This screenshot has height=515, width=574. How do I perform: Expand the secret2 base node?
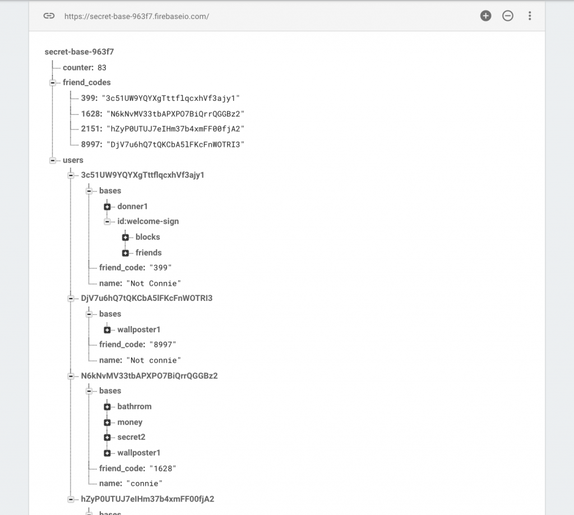107,438
